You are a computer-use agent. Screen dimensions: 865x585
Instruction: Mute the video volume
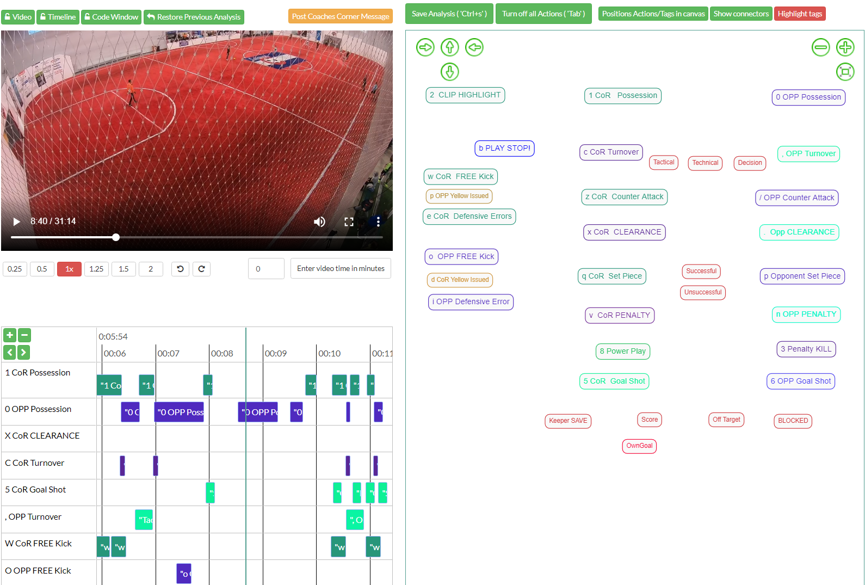click(x=319, y=221)
